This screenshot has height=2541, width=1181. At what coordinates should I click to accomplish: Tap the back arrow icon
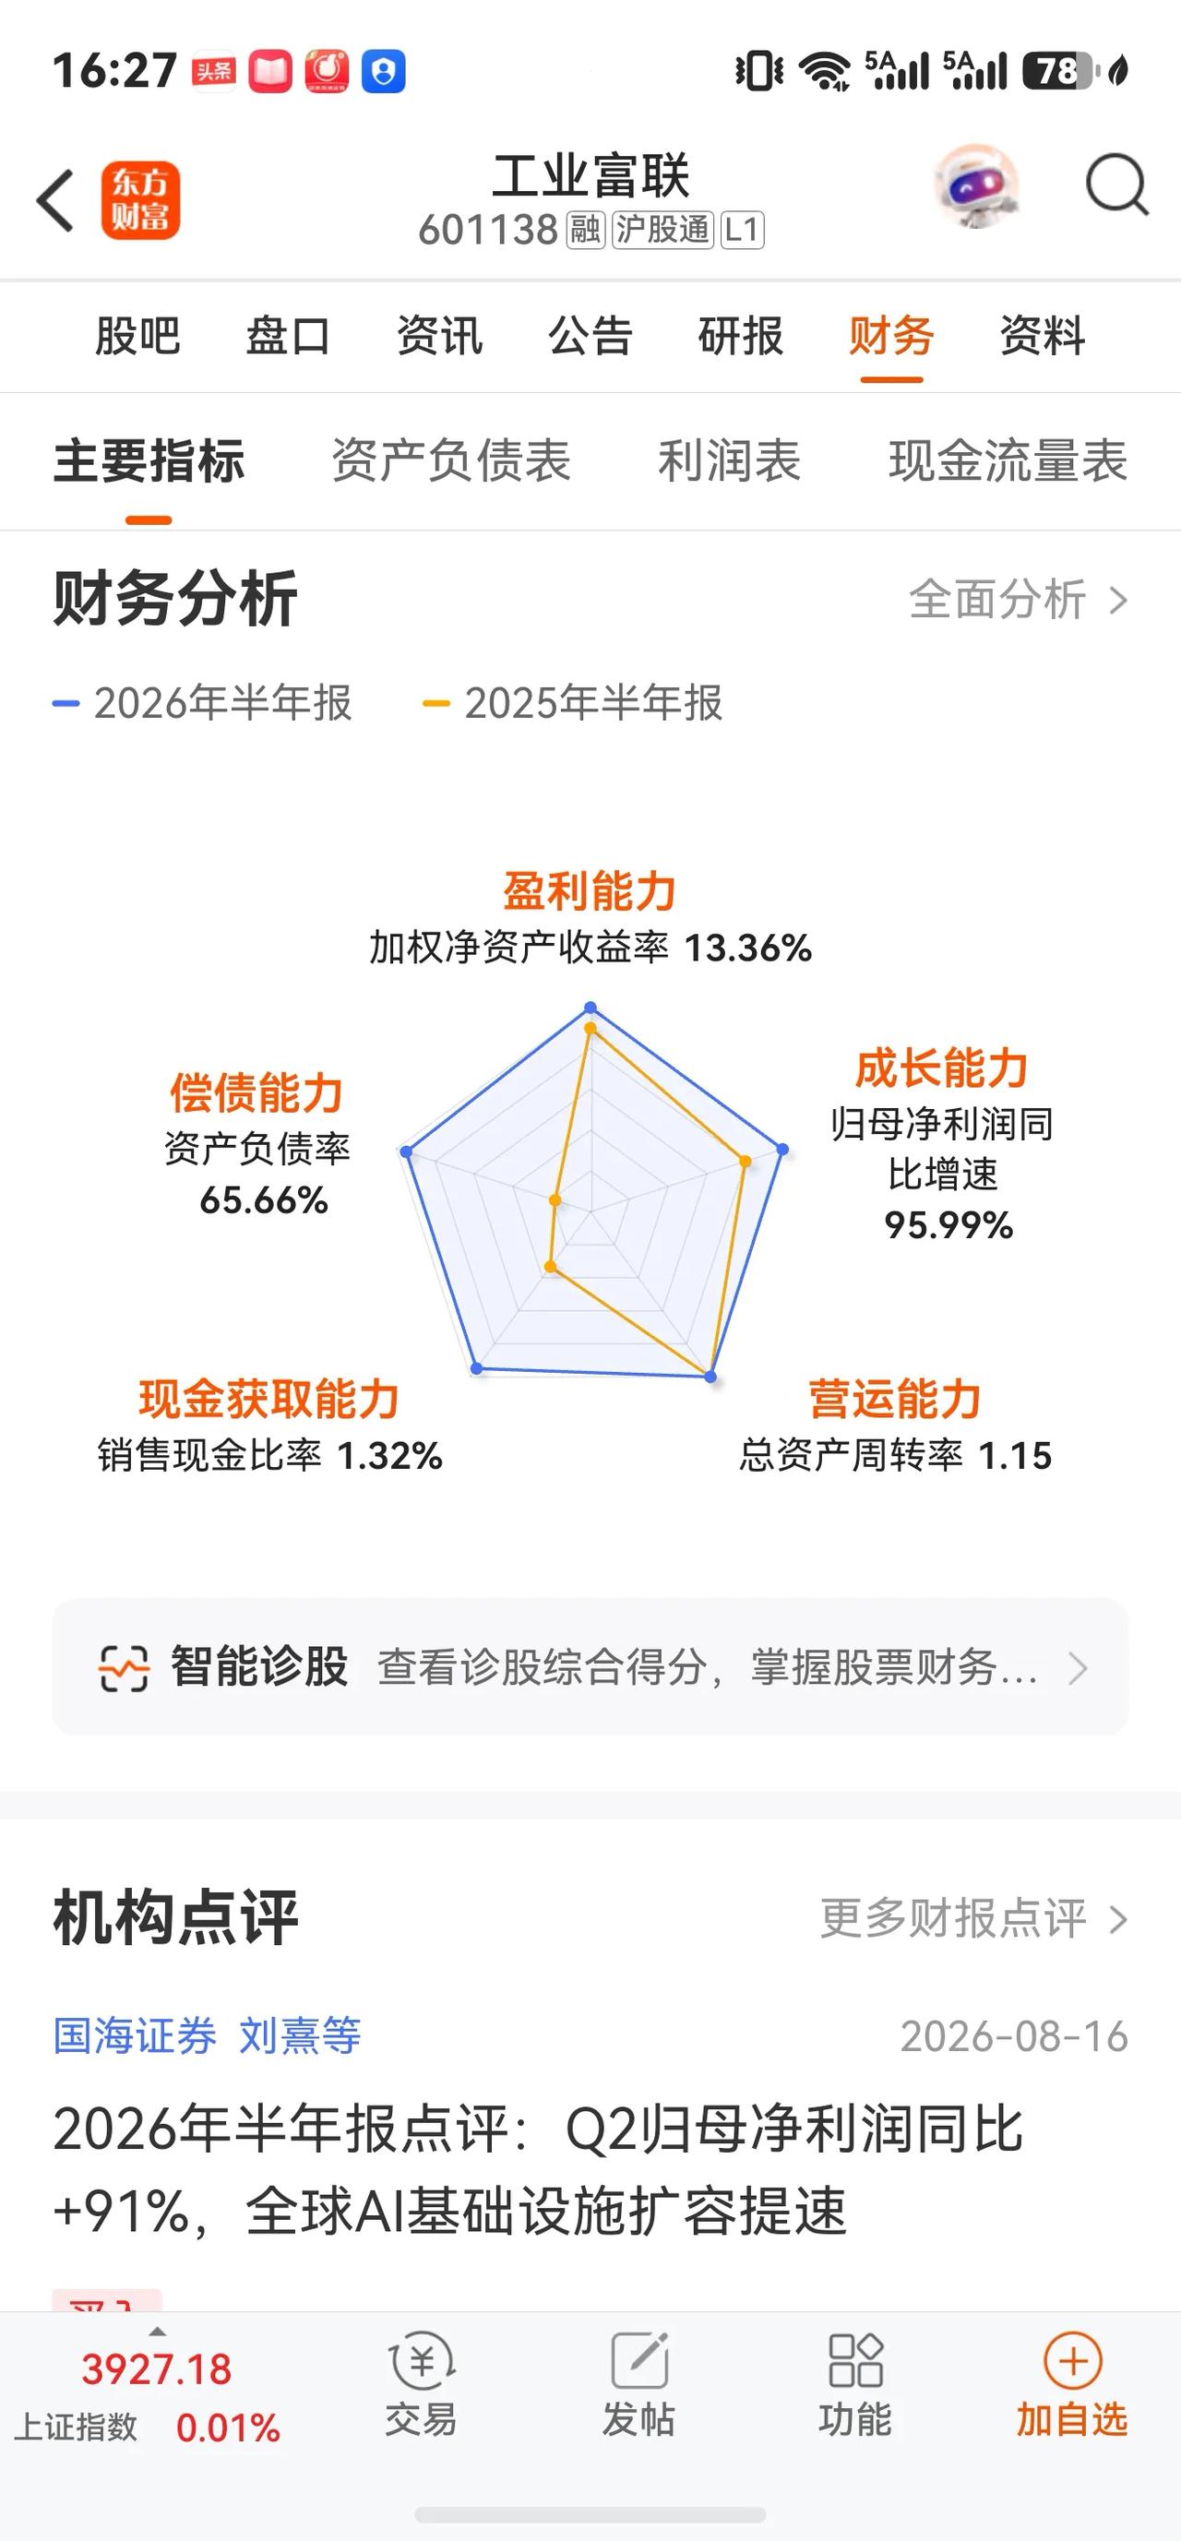pos(55,200)
